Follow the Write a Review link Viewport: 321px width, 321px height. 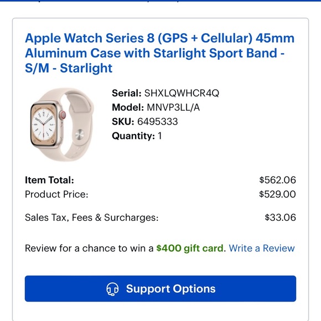262,248
